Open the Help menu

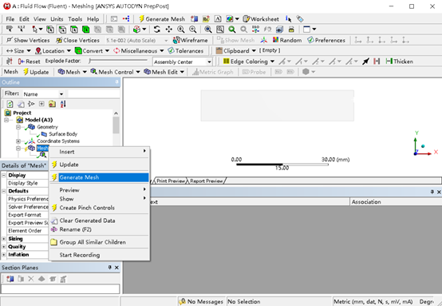pyautogui.click(x=93, y=19)
